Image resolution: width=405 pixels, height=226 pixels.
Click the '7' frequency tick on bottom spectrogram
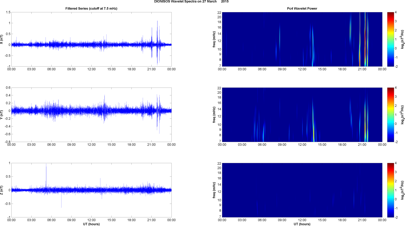[x=220, y=217]
